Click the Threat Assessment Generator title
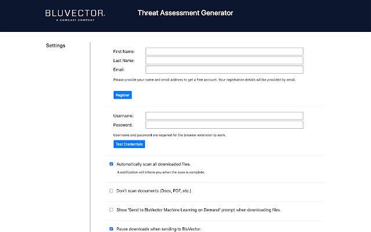Viewport: 371px width, 232px height. (x=185, y=13)
